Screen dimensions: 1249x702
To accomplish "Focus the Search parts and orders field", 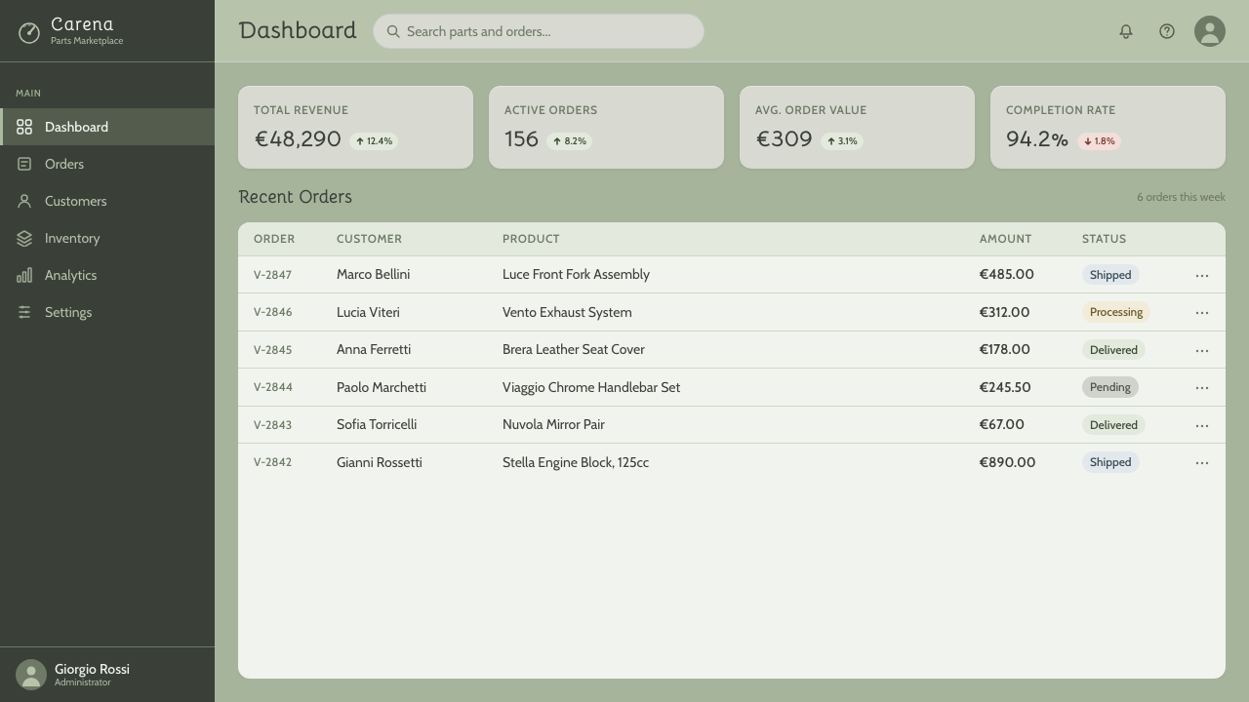I will coord(539,31).
